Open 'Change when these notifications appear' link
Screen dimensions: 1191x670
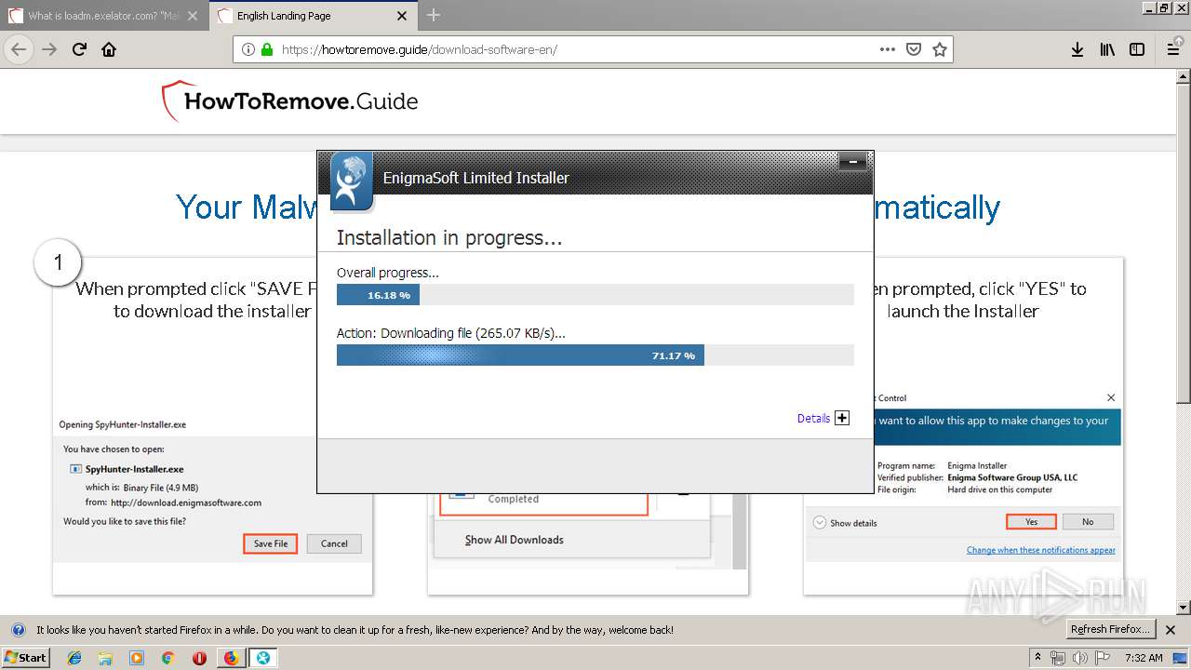point(1041,550)
